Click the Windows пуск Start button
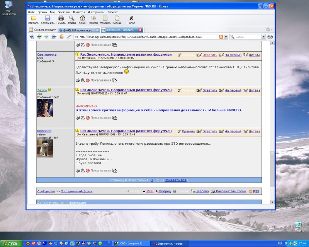Viewport: 309px width, 247px height. [x=10, y=243]
